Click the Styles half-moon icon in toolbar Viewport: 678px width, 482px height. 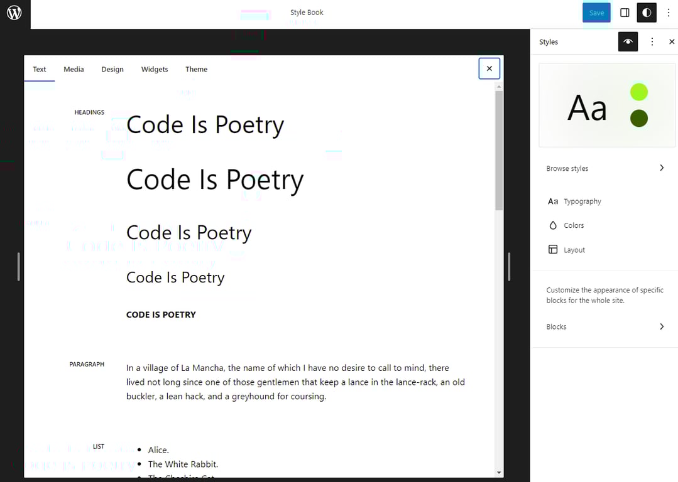coord(647,13)
